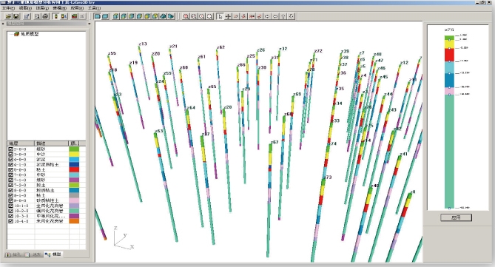Click the 应用 apply button
This screenshot has height=267, width=495.
pos(457,217)
